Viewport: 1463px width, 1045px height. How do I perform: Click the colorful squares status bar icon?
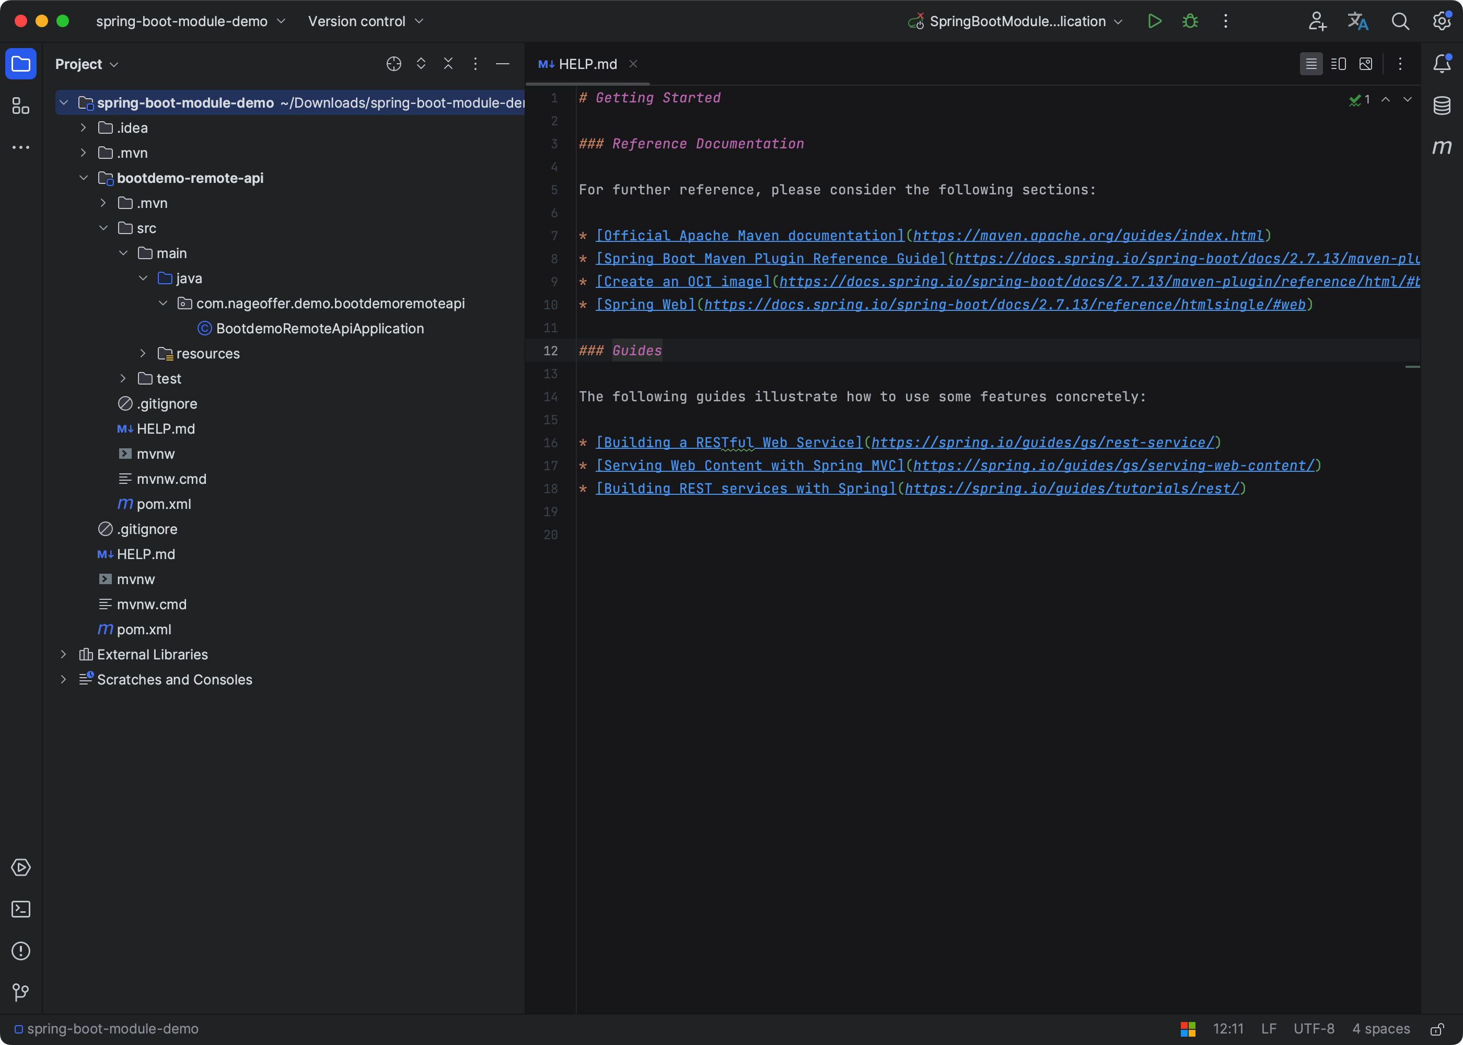coord(1188,1029)
